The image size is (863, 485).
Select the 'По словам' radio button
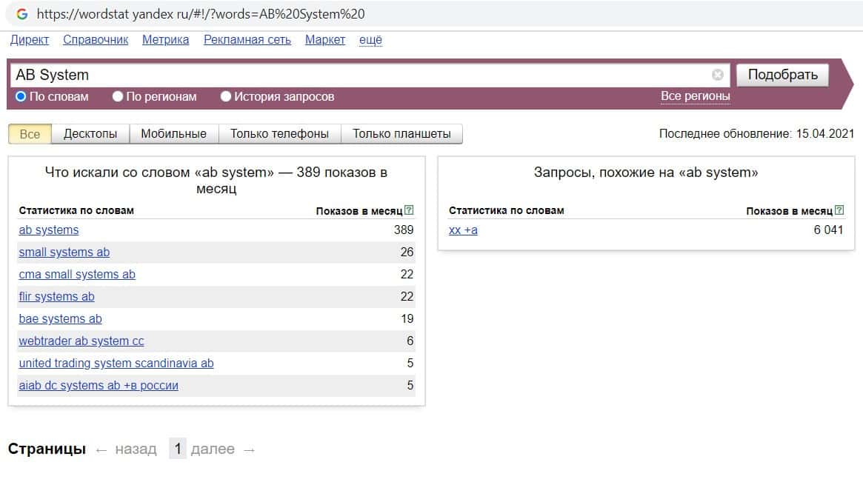pyautogui.click(x=21, y=96)
